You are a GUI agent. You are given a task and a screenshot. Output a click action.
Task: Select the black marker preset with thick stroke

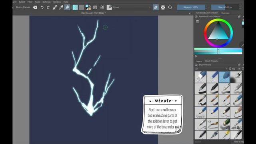[200, 89]
